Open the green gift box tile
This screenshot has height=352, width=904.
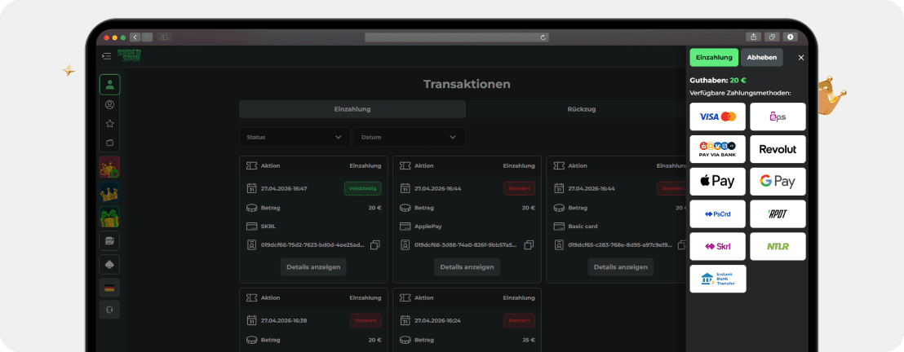coord(109,217)
